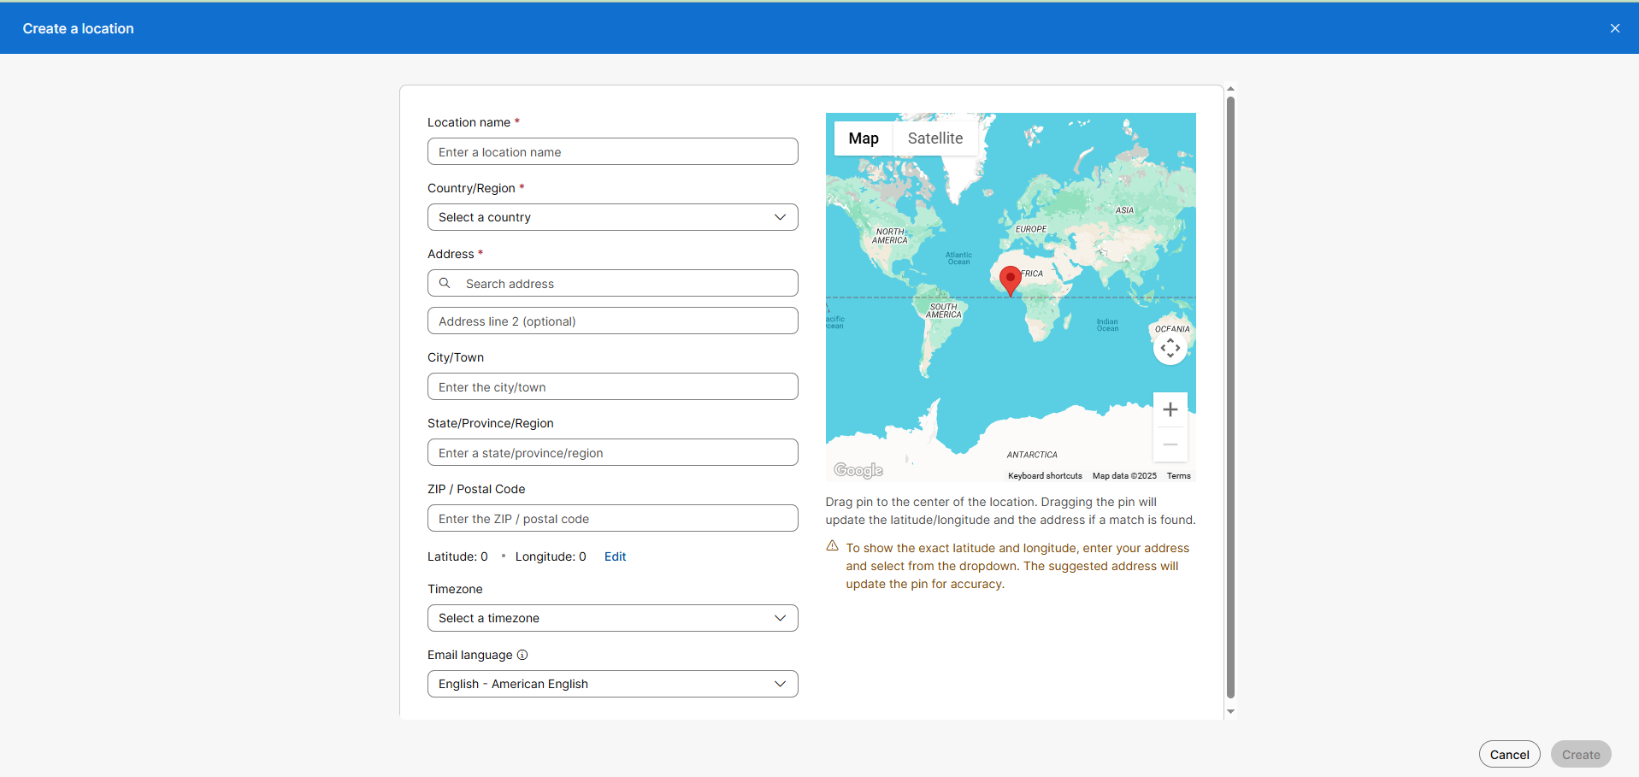Close the Create a location dialog
This screenshot has height=777, width=1639.
pyautogui.click(x=1614, y=28)
